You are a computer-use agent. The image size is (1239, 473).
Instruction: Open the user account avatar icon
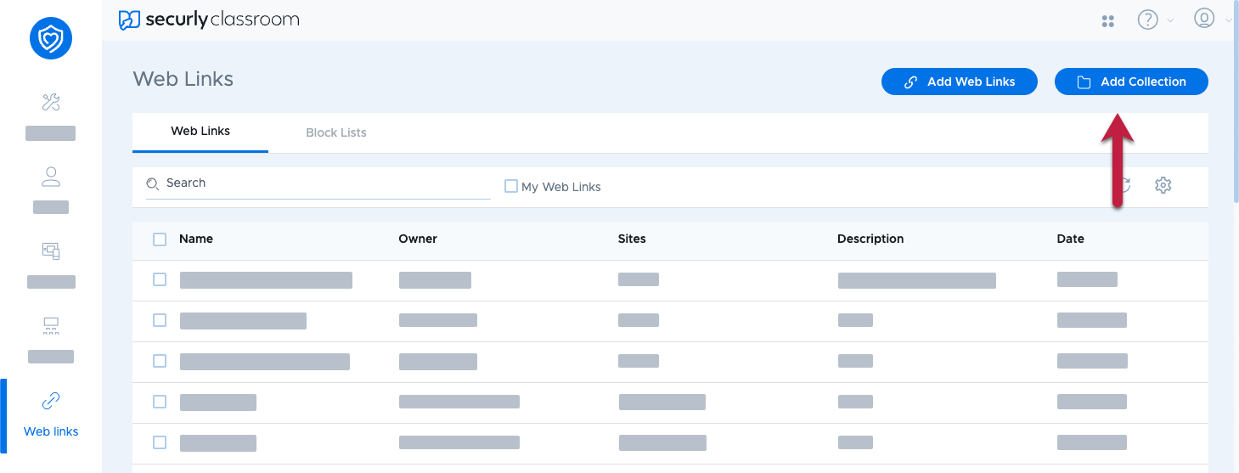point(1204,19)
